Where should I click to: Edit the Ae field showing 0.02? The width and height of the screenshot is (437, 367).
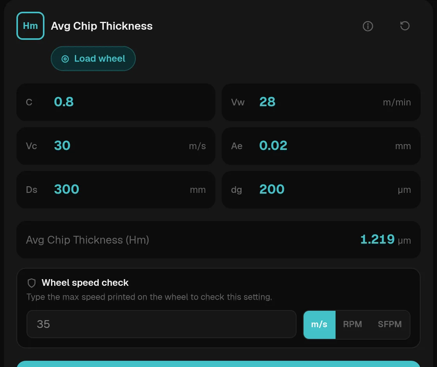coord(321,146)
